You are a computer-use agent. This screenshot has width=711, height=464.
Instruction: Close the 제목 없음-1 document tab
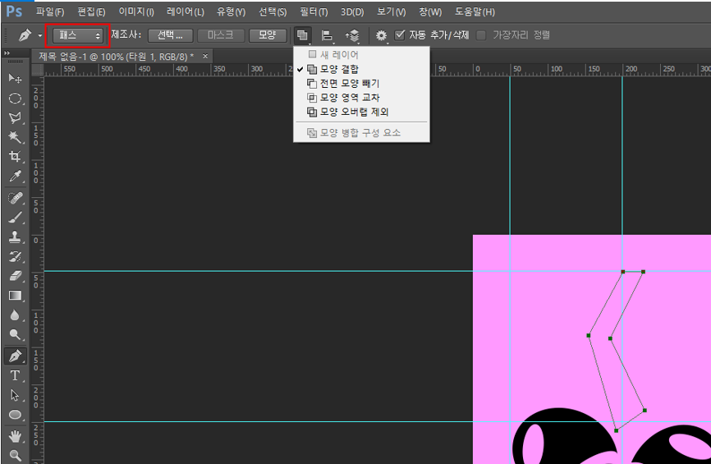205,56
